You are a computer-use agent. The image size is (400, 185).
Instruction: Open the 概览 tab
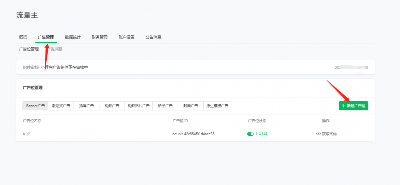coord(23,37)
